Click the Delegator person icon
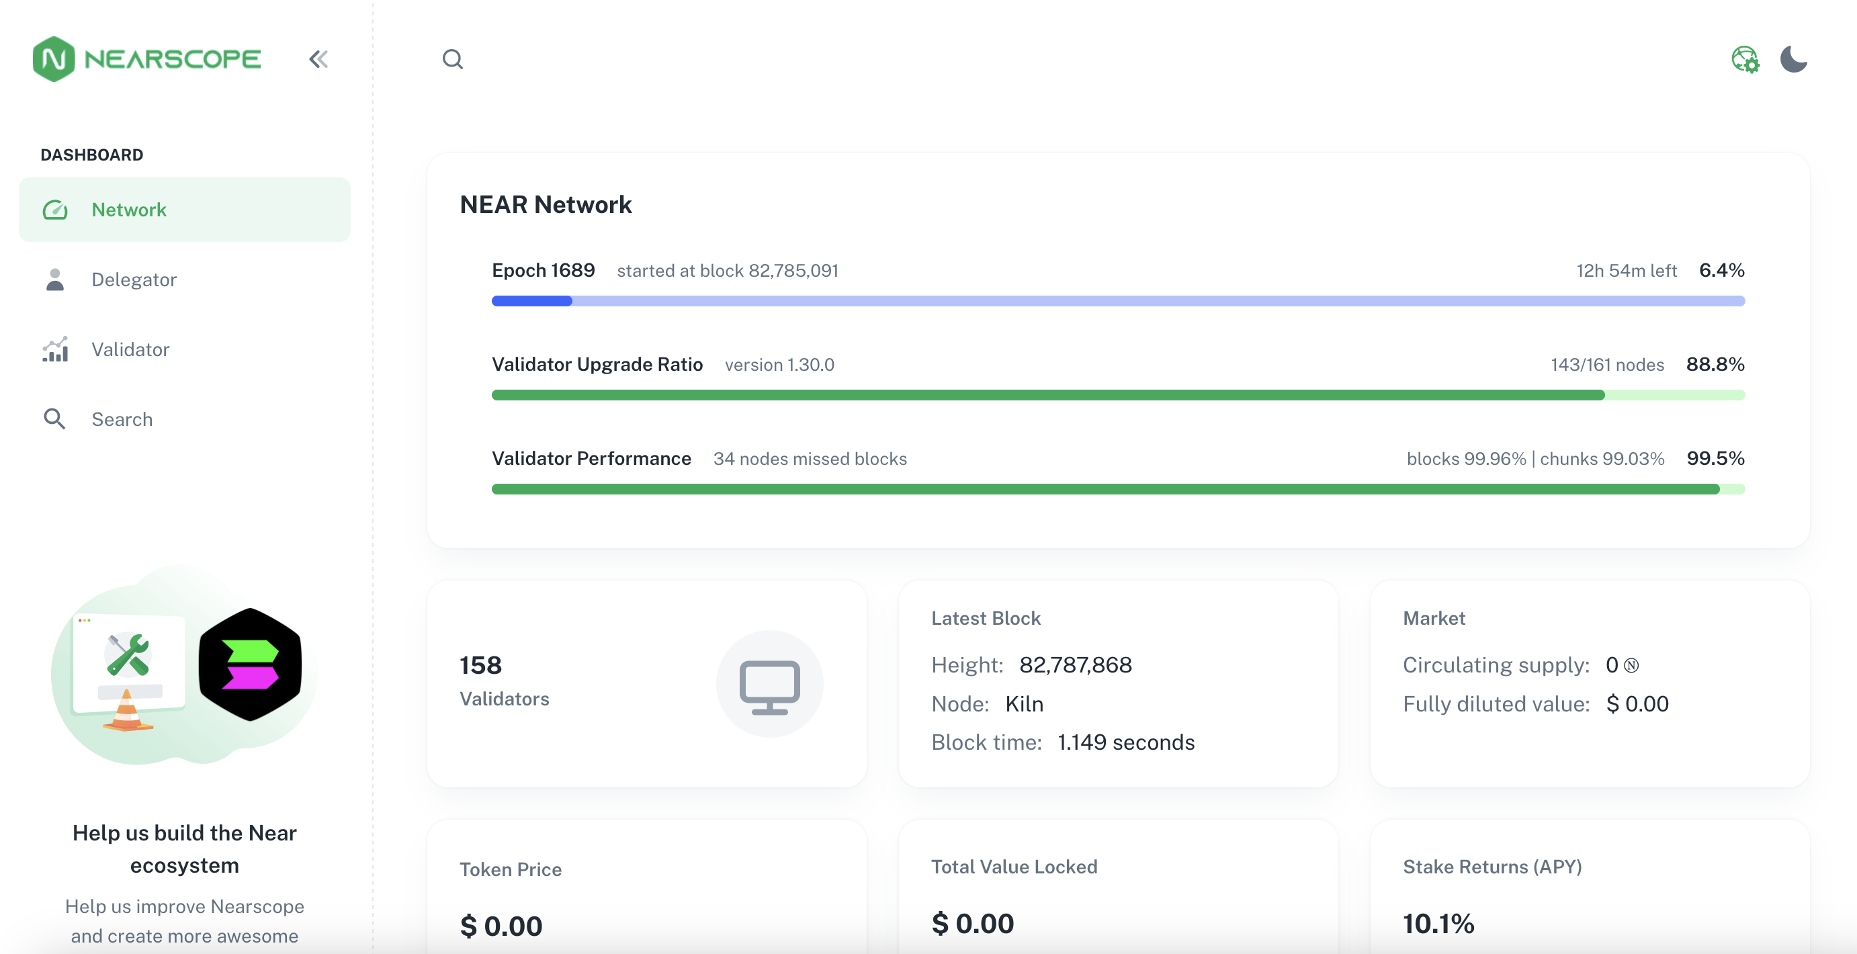 pos(55,279)
